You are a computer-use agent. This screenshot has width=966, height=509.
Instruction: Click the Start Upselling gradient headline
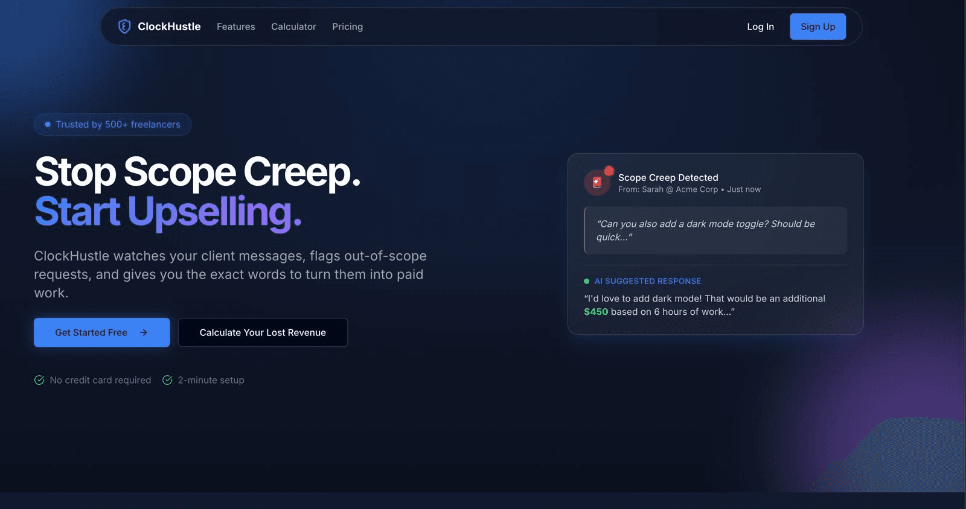tap(168, 212)
